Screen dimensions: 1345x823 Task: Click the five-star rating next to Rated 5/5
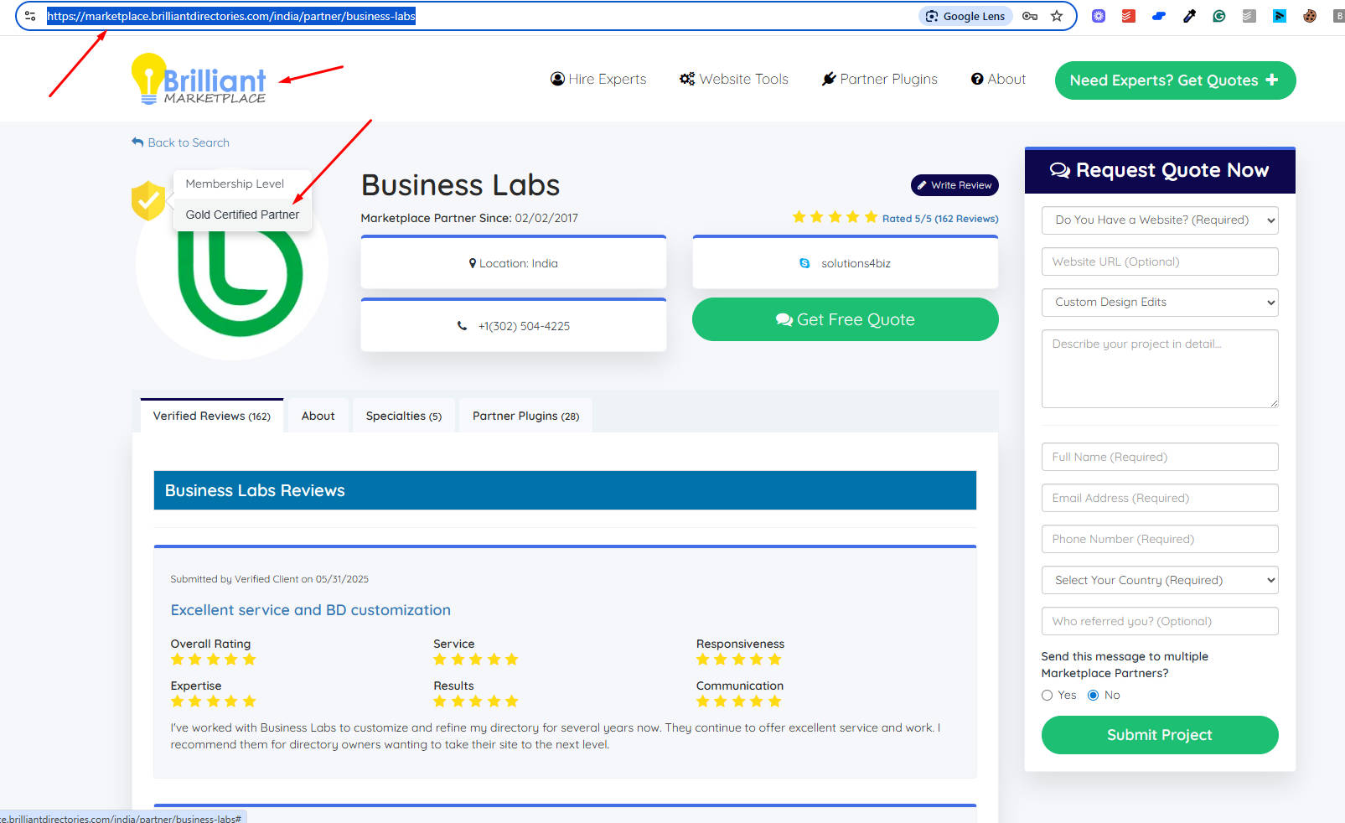point(834,216)
